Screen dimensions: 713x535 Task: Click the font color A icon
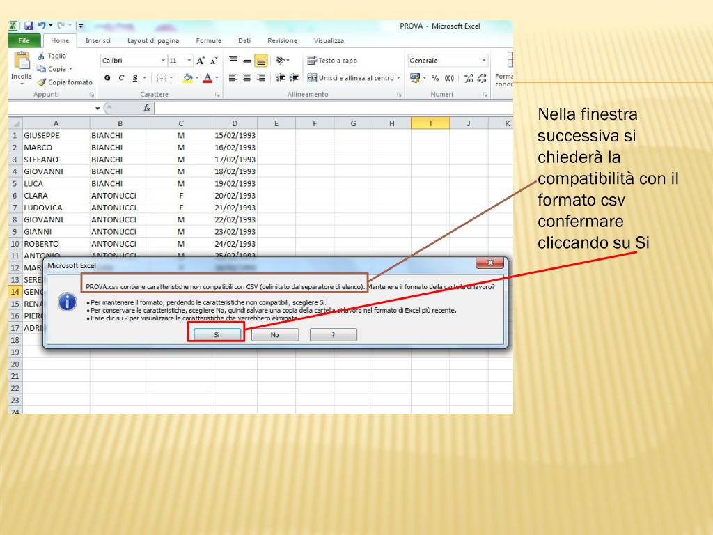click(207, 78)
